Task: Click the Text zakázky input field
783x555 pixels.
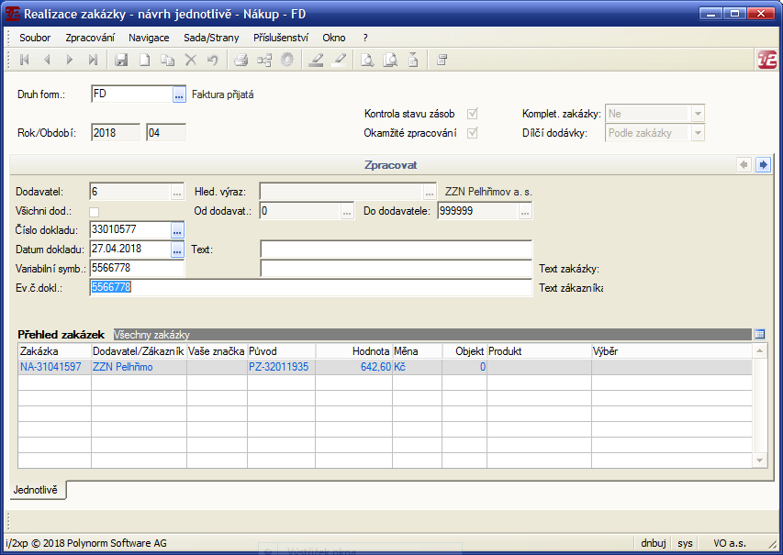Action: tap(396, 269)
